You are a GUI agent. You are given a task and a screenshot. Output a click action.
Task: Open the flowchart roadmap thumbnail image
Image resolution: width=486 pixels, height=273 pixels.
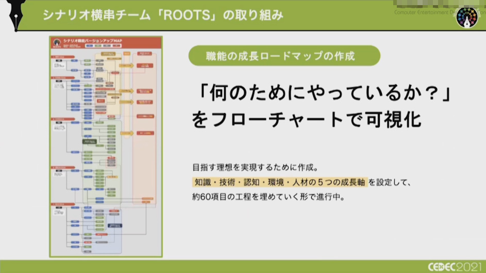[x=106, y=147]
